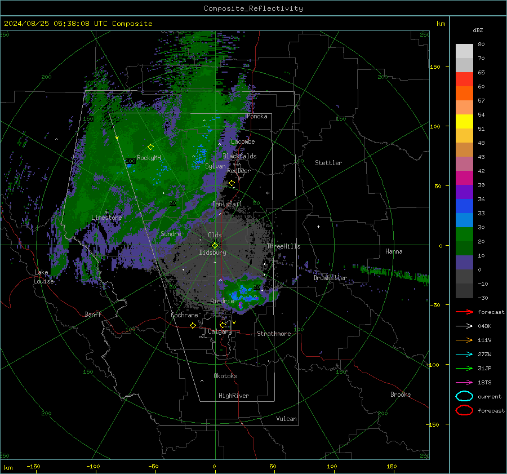Select the magenta 42 dBZ color swatch
The width and height of the screenshot is (507, 474).
coord(464,178)
